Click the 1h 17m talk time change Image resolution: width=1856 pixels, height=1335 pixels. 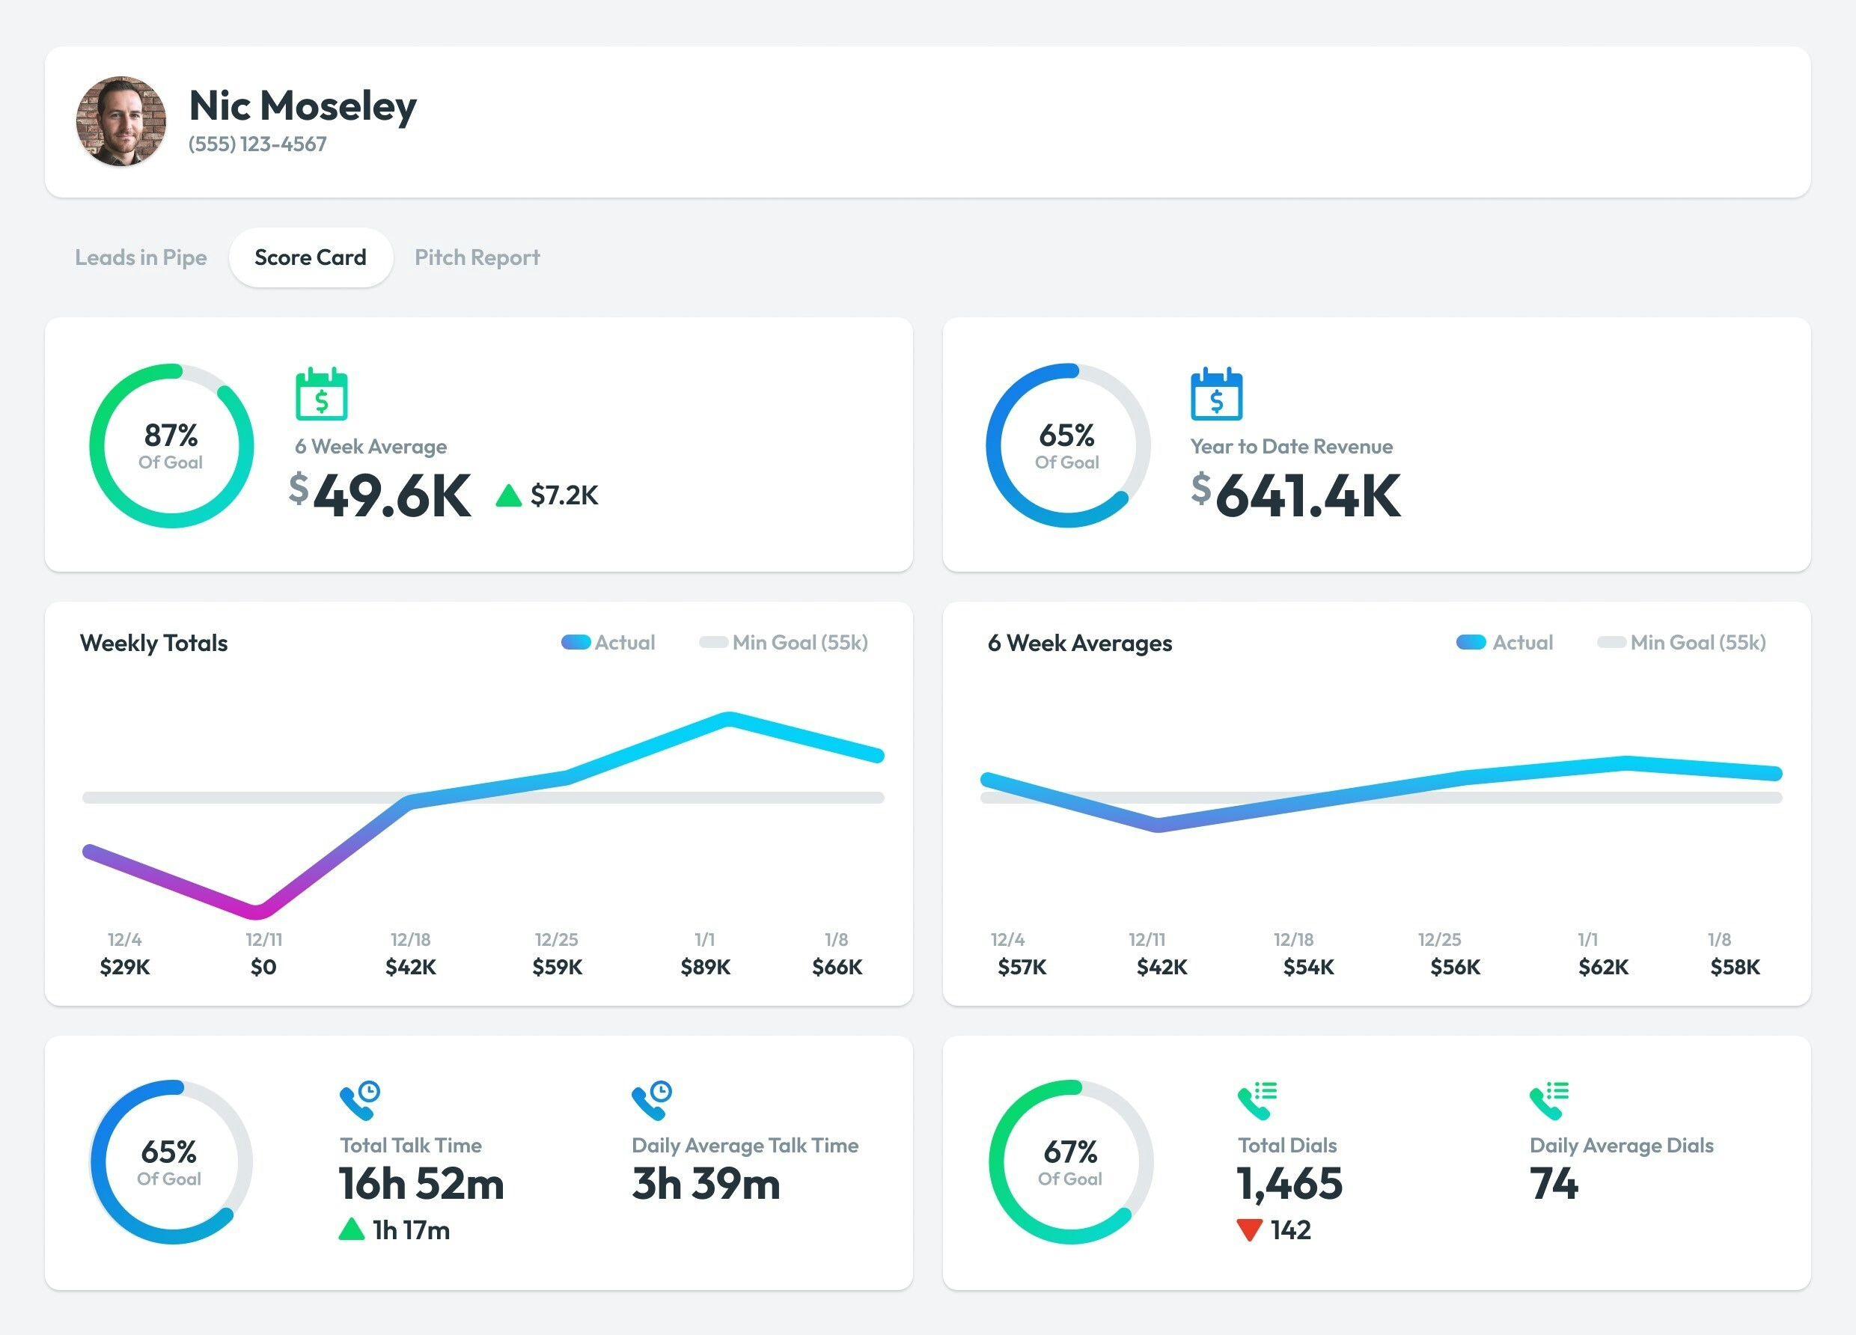pyautogui.click(x=411, y=1229)
